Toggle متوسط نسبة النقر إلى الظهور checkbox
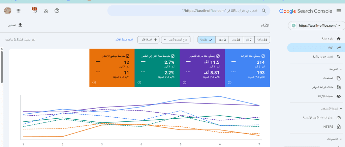 pyautogui.click(x=173, y=56)
